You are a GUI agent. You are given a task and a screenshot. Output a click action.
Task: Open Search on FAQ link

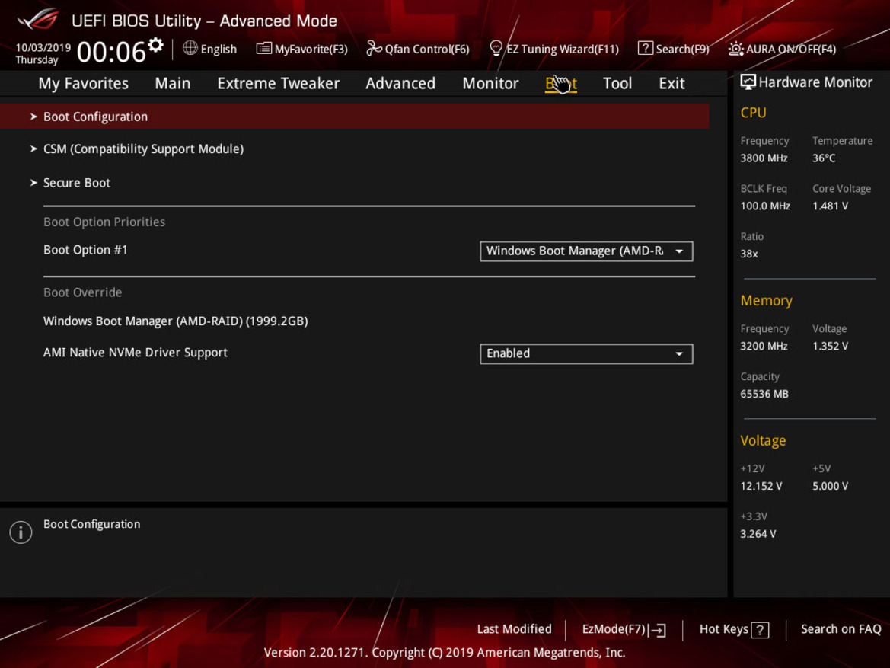coord(841,629)
